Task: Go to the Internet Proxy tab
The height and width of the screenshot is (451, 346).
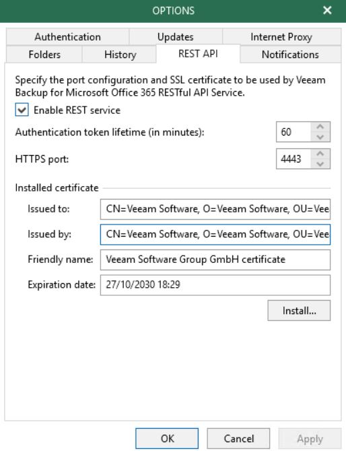Action: coord(281,37)
